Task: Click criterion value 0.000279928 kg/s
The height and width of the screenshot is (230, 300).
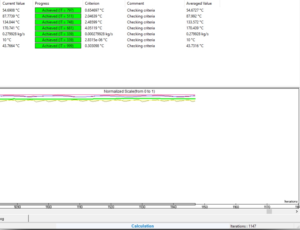Action: 99,34
